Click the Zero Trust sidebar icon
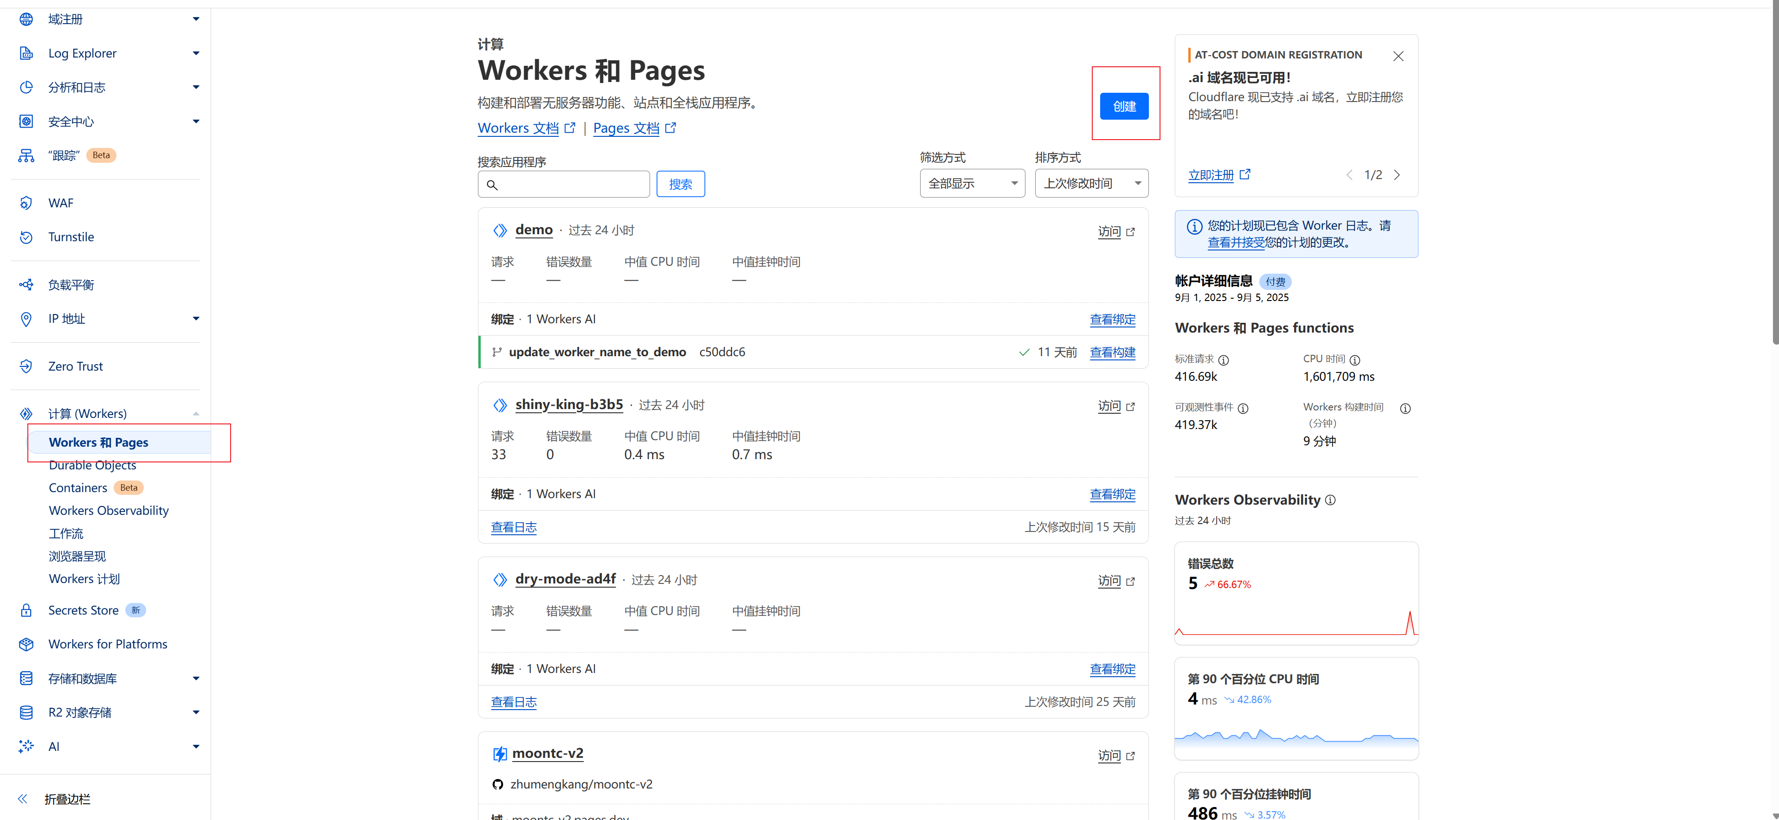Viewport: 1779px width, 820px height. [x=26, y=366]
